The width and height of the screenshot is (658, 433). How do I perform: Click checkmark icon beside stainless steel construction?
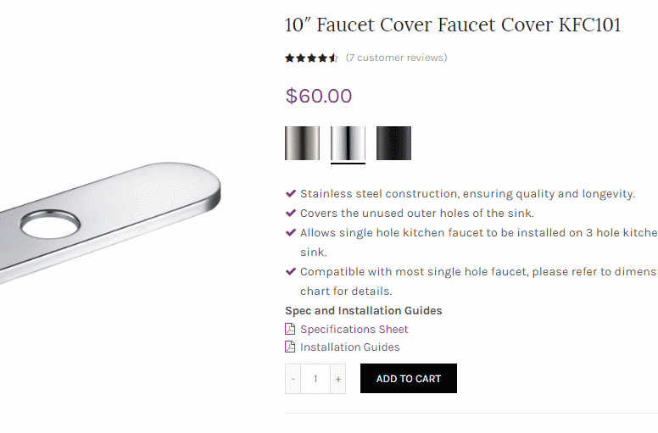click(291, 193)
